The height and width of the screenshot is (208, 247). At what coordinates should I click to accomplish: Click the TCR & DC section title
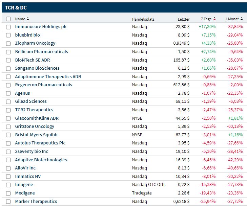pyautogui.click(x=16, y=7)
